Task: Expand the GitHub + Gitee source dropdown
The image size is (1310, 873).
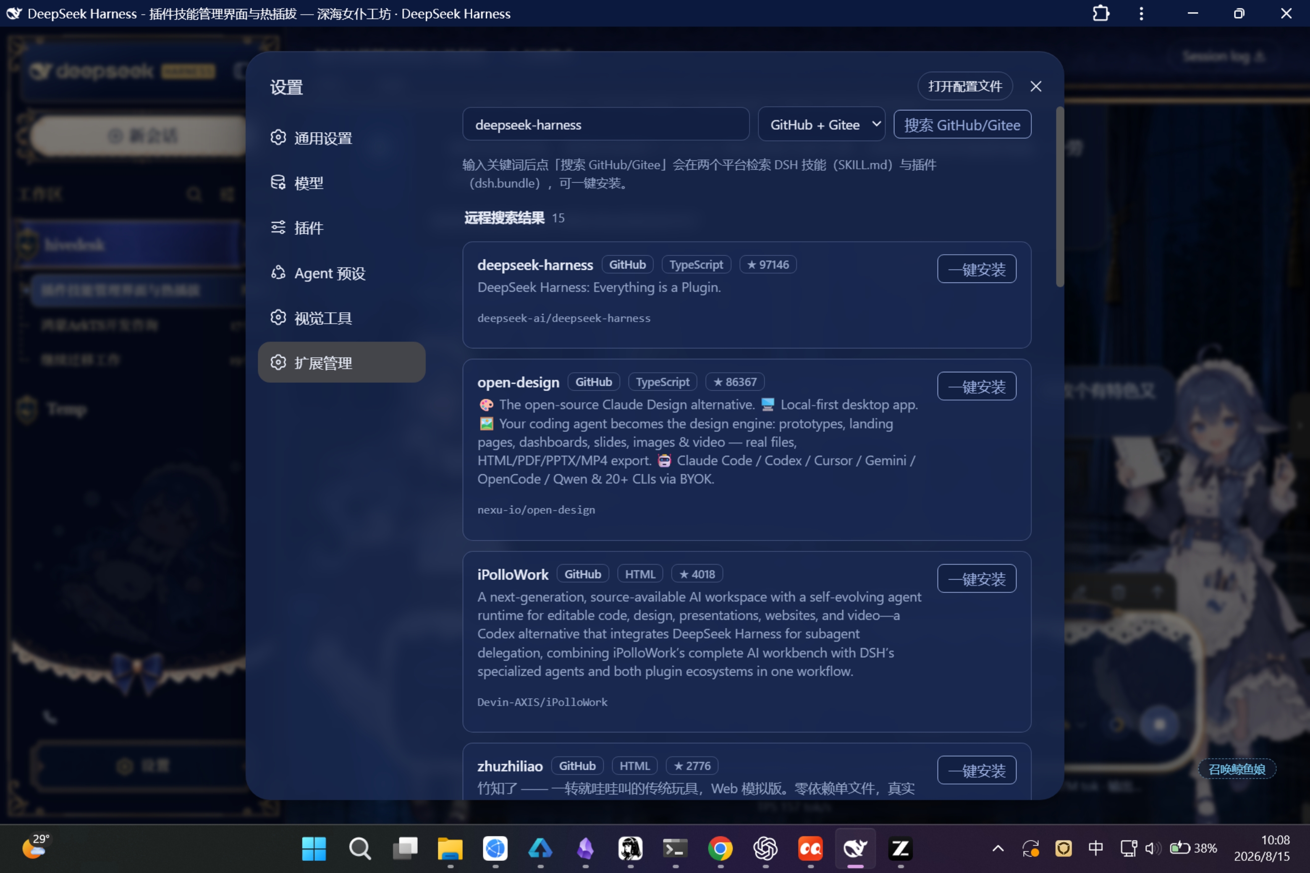Action: (822, 124)
